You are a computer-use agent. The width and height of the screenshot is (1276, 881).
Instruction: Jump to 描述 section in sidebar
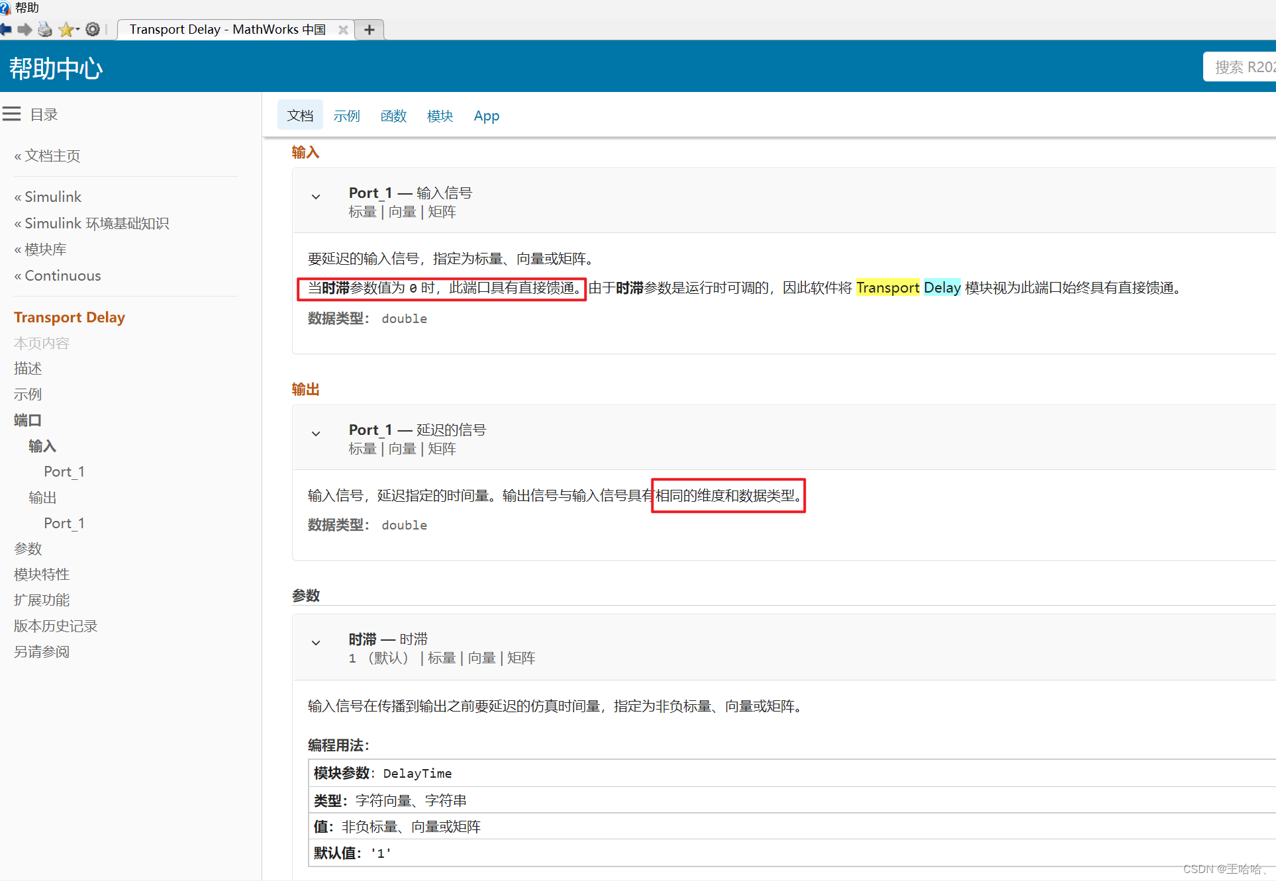click(x=28, y=368)
